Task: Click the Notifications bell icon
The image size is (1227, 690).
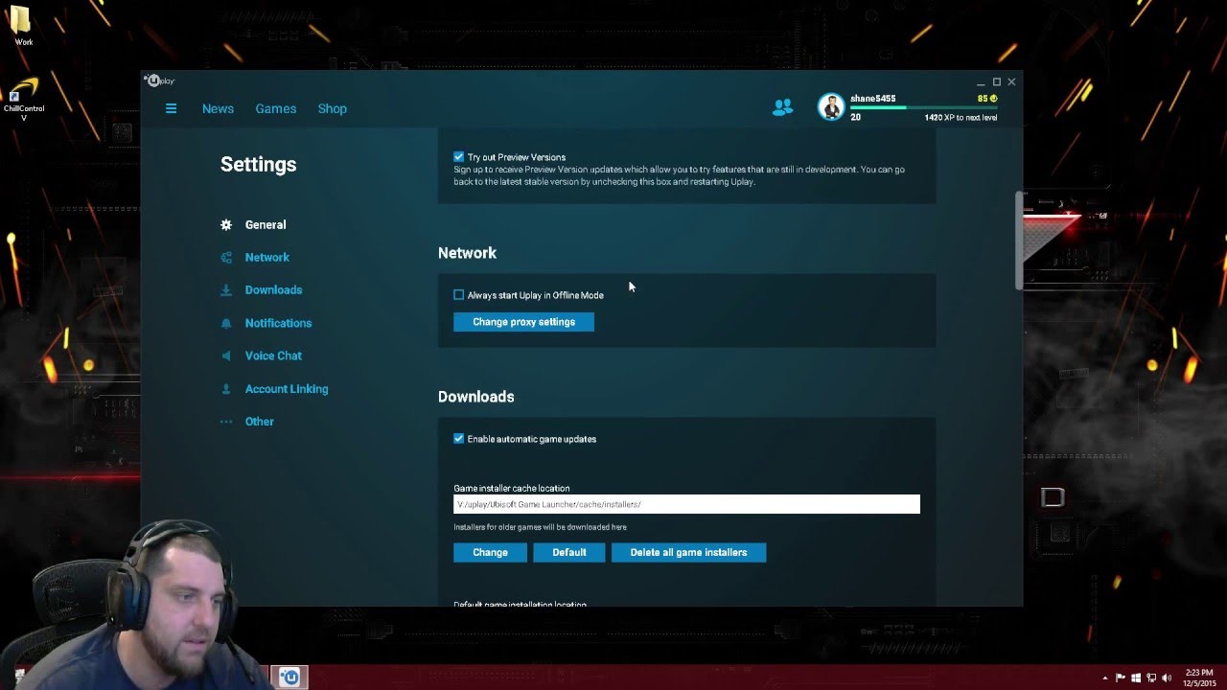Action: [226, 324]
